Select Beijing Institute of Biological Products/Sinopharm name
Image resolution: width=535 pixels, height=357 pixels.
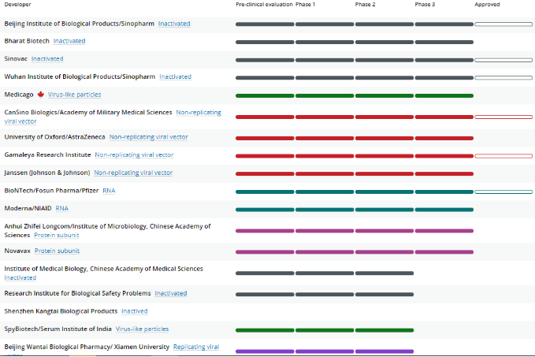pyautogui.click(x=79, y=24)
